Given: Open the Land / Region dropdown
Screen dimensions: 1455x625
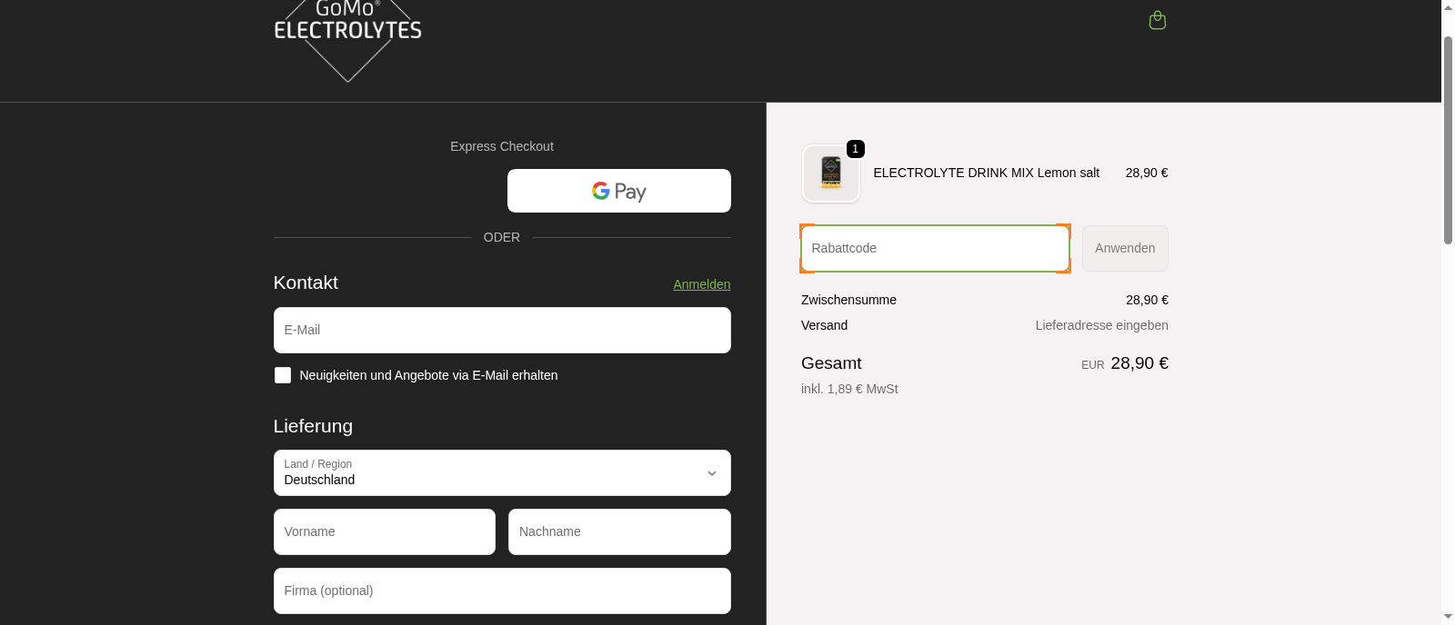Looking at the screenshot, I should pos(502,472).
